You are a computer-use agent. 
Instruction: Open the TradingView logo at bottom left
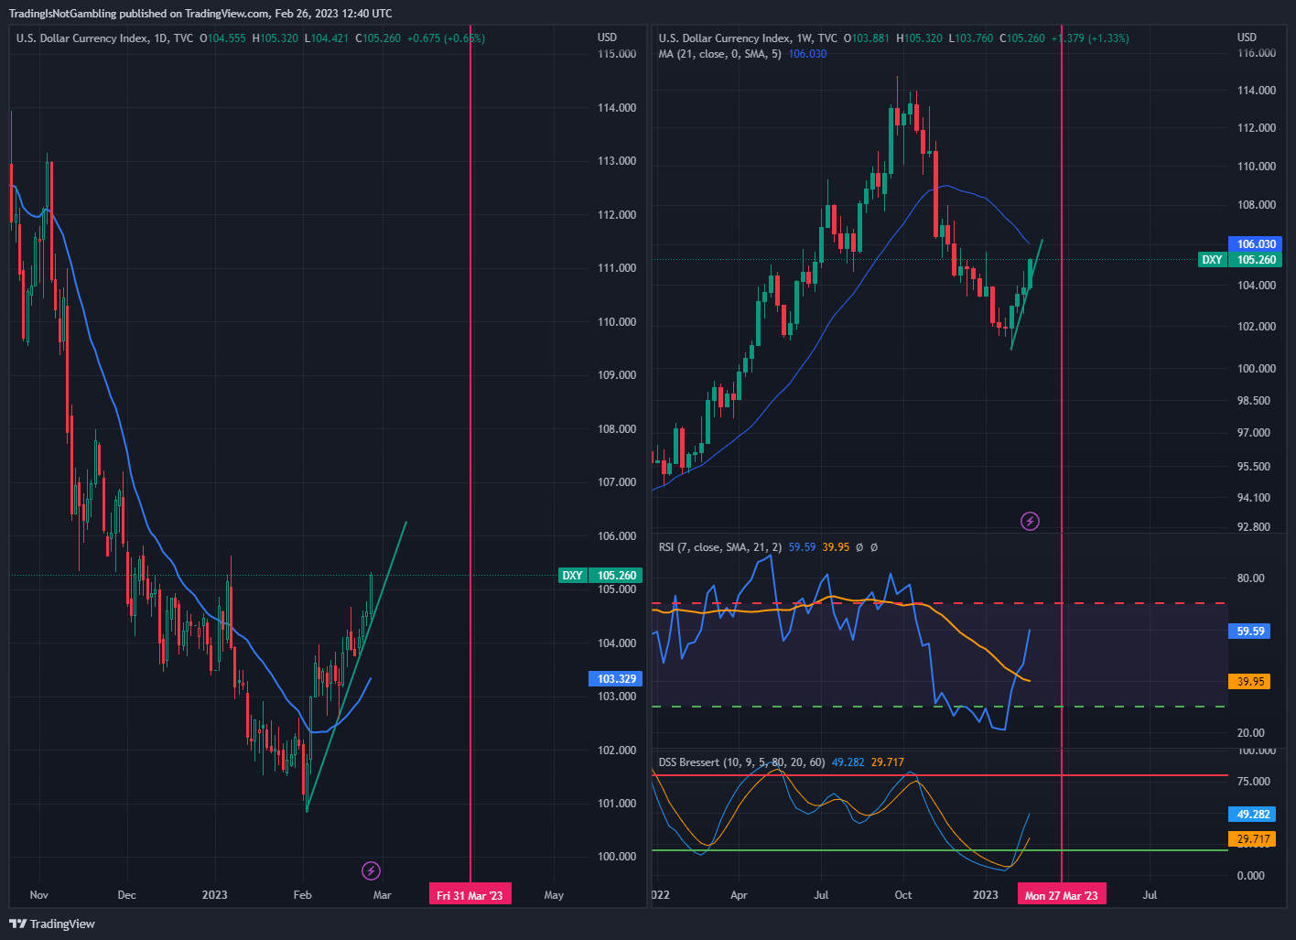52,924
